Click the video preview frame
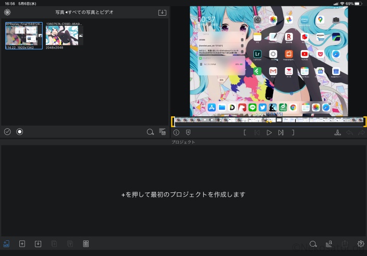 pyautogui.click(x=268, y=62)
